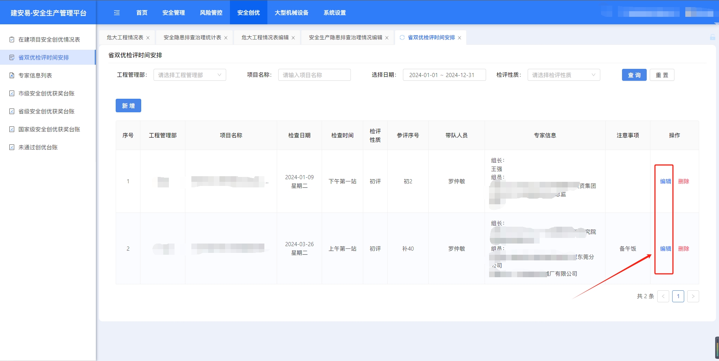This screenshot has height=361, width=719.
Task: Open the 工程管理部 dropdown
Action: tap(189, 75)
